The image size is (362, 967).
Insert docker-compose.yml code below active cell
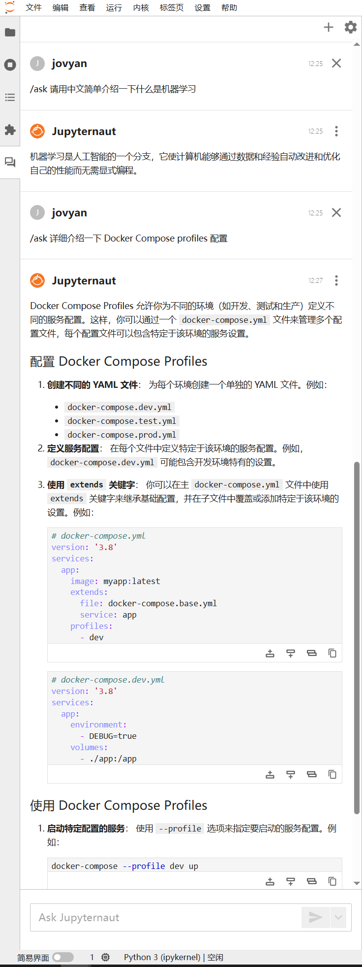click(291, 653)
